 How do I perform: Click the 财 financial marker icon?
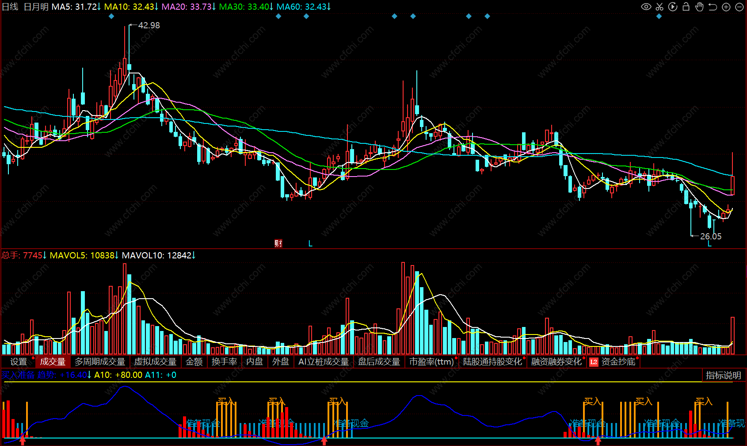pyautogui.click(x=278, y=243)
